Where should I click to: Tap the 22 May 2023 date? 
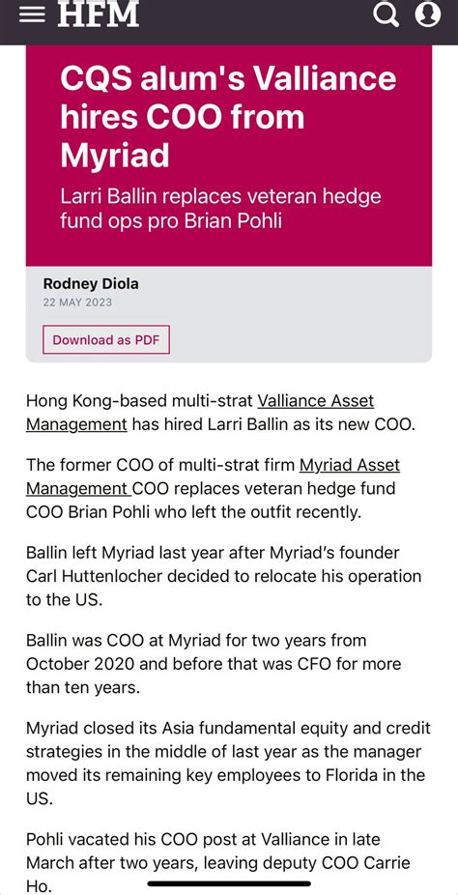(x=77, y=303)
